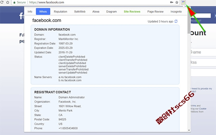Image resolution: width=216 pixels, height=135 pixels.
Task: Click the status 'clientTransferProhibited'
Action: (x=73, y=60)
